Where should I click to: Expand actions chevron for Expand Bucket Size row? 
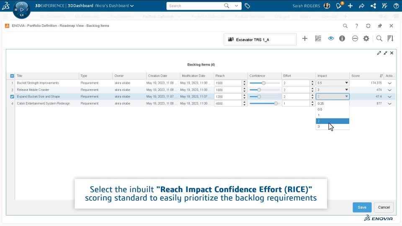(x=390, y=97)
